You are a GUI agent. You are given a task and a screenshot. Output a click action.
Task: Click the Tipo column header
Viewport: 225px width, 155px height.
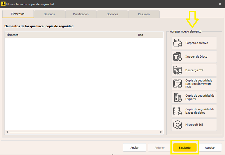tap(150, 35)
